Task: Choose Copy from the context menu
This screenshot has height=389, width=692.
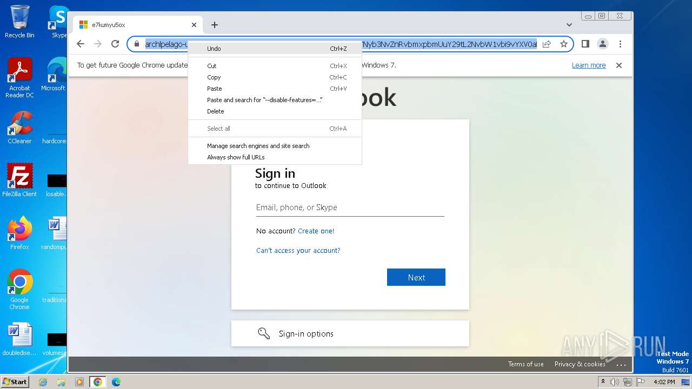Action: (x=275, y=77)
